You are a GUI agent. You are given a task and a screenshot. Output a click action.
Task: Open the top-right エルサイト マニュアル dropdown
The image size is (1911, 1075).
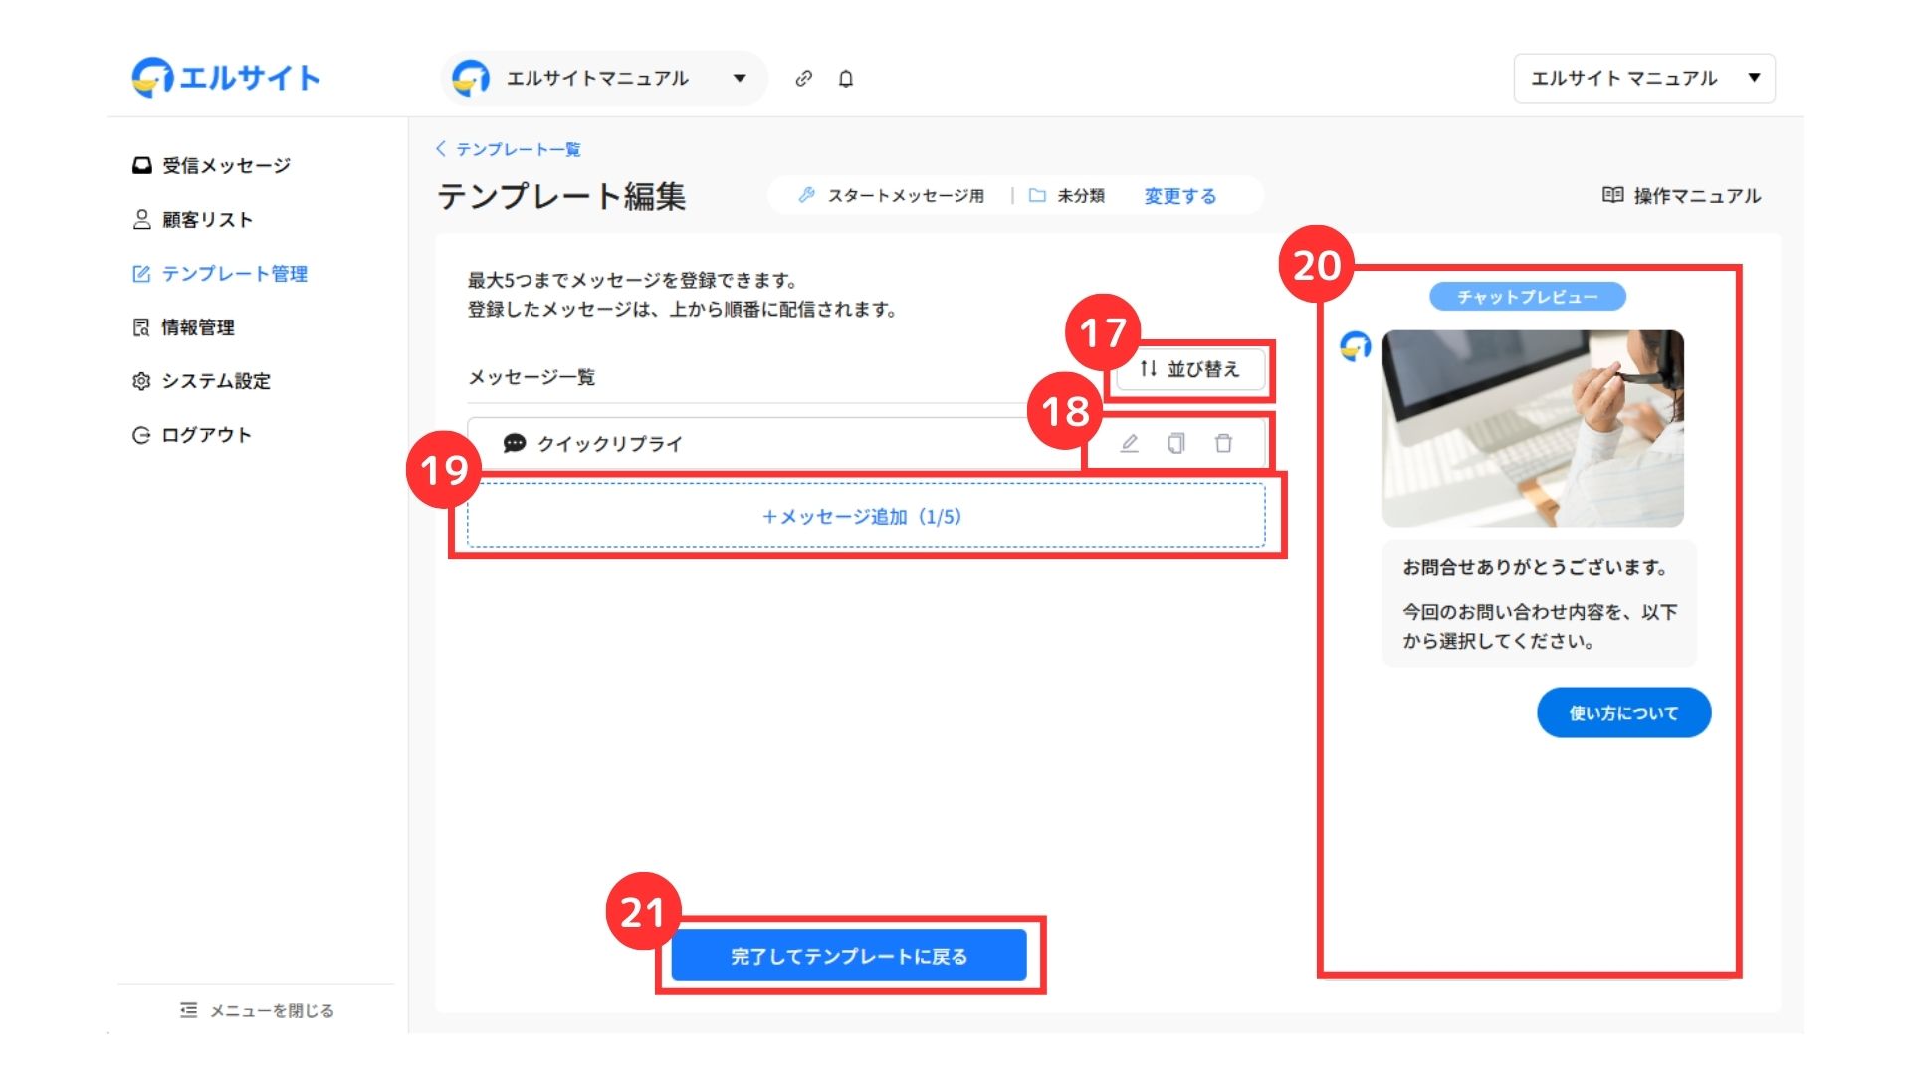point(1643,79)
